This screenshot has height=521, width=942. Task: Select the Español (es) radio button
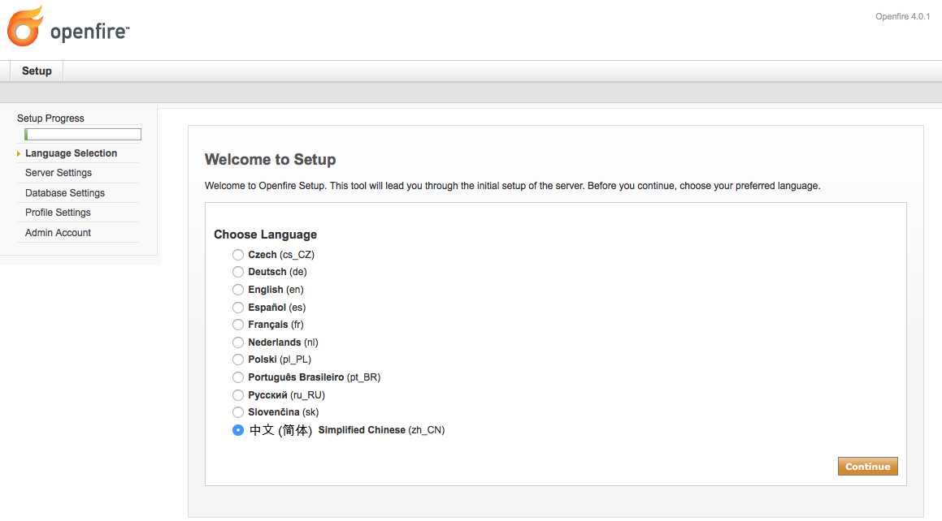(238, 308)
